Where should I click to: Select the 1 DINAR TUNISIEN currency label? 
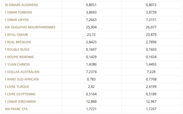[x=18, y=12]
